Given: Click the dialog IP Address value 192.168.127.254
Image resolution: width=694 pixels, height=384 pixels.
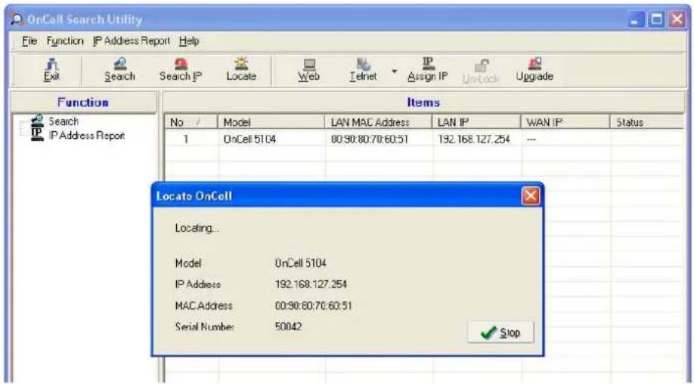Looking at the screenshot, I should pos(311,284).
